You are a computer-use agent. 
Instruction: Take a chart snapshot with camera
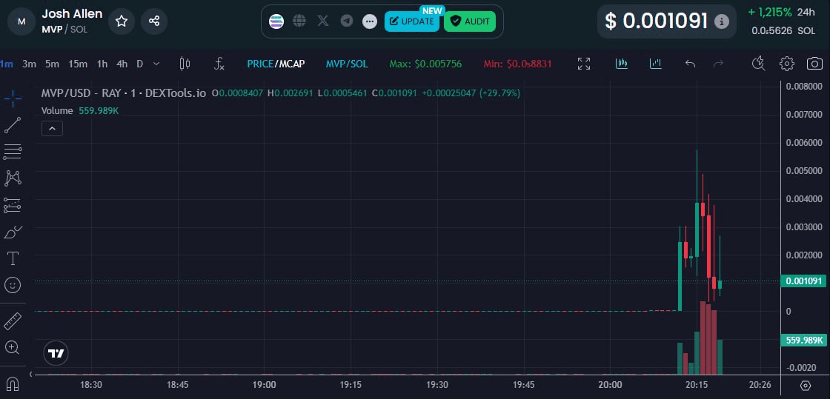coord(814,64)
